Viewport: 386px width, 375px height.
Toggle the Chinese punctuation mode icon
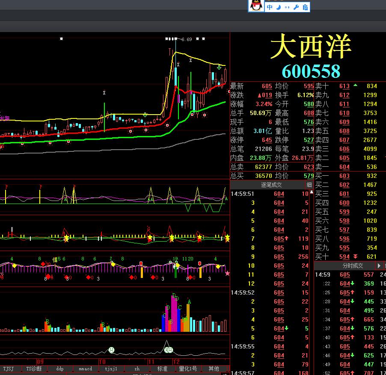(287, 7)
